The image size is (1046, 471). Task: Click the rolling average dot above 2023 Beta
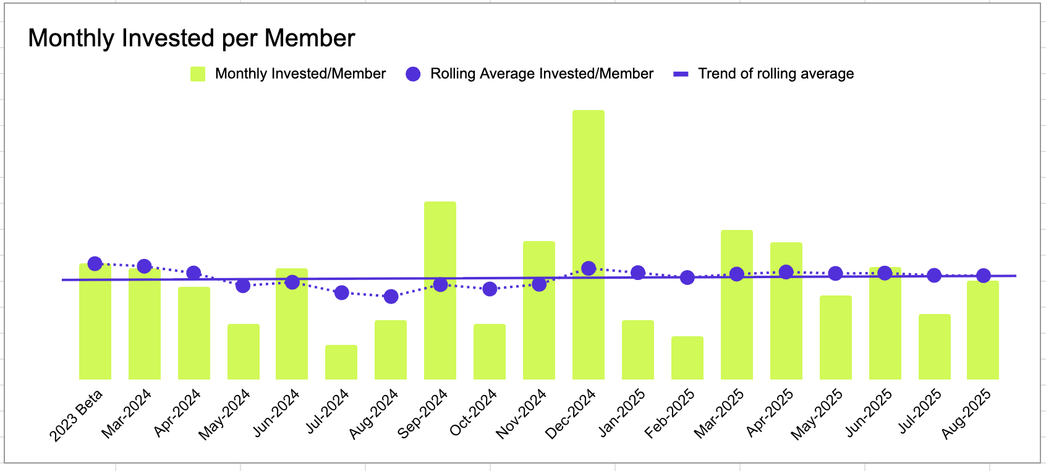tap(95, 264)
